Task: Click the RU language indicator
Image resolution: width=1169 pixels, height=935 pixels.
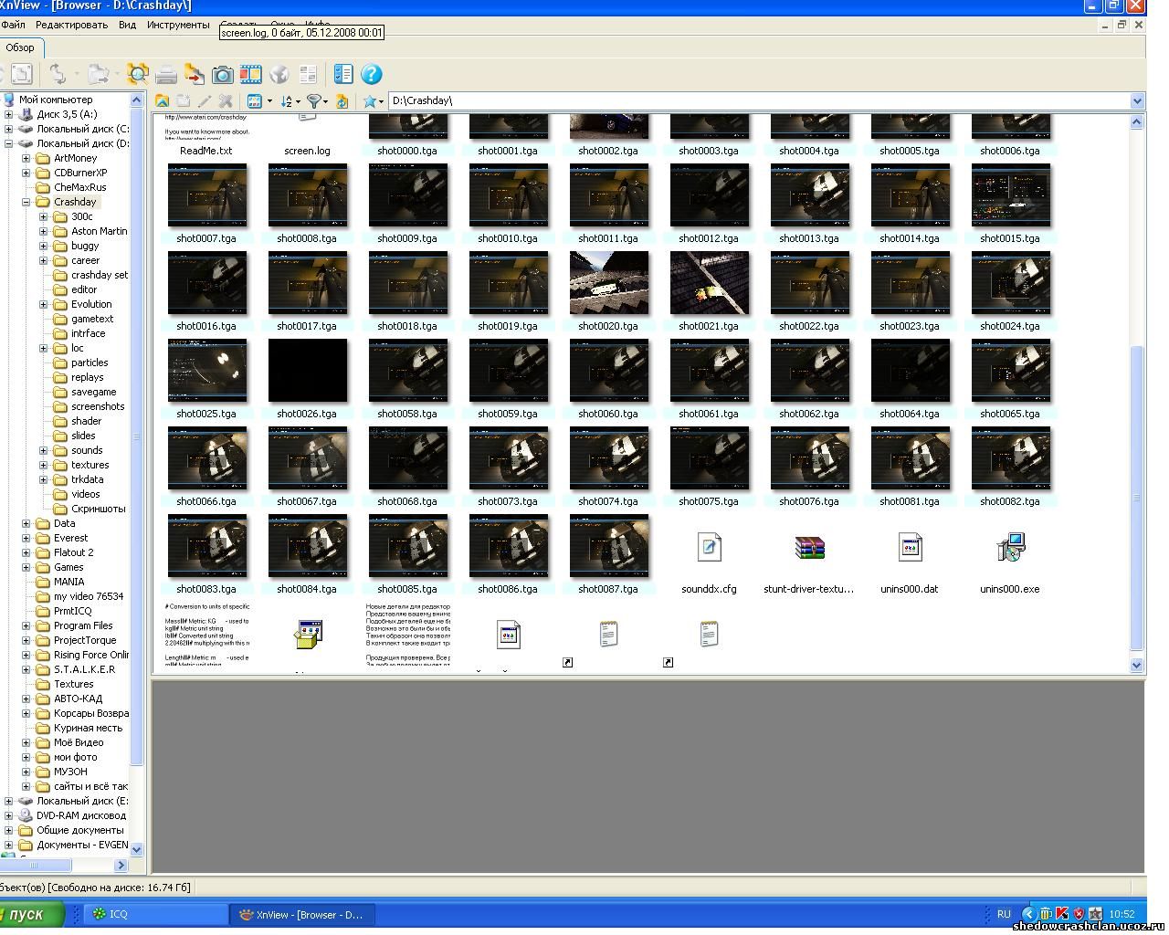Action: 1004,914
